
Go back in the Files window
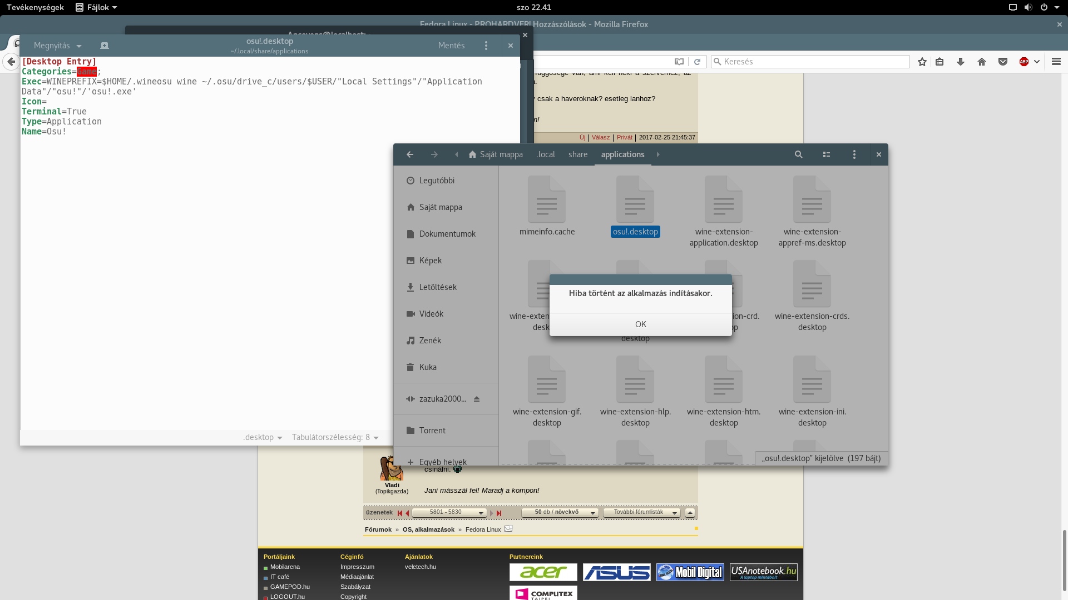click(x=410, y=154)
